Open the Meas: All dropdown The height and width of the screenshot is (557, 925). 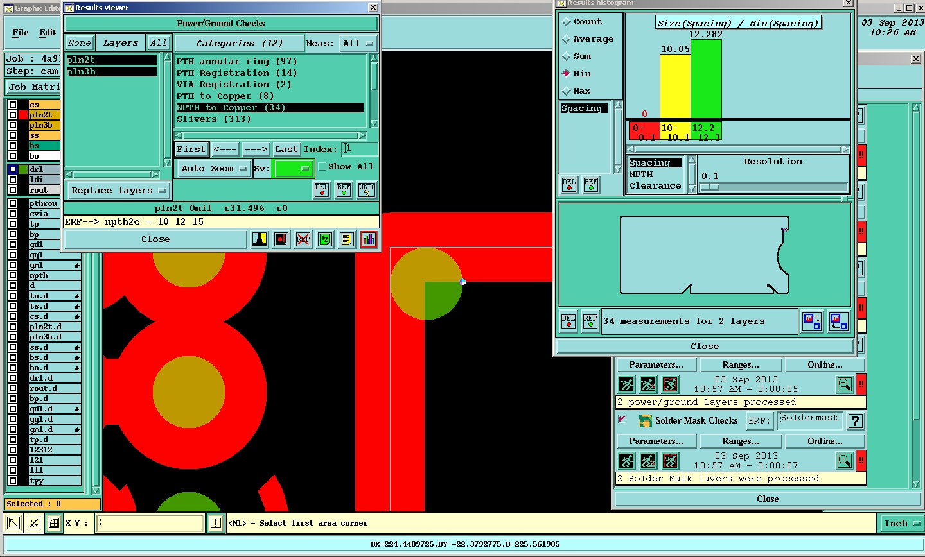point(358,44)
